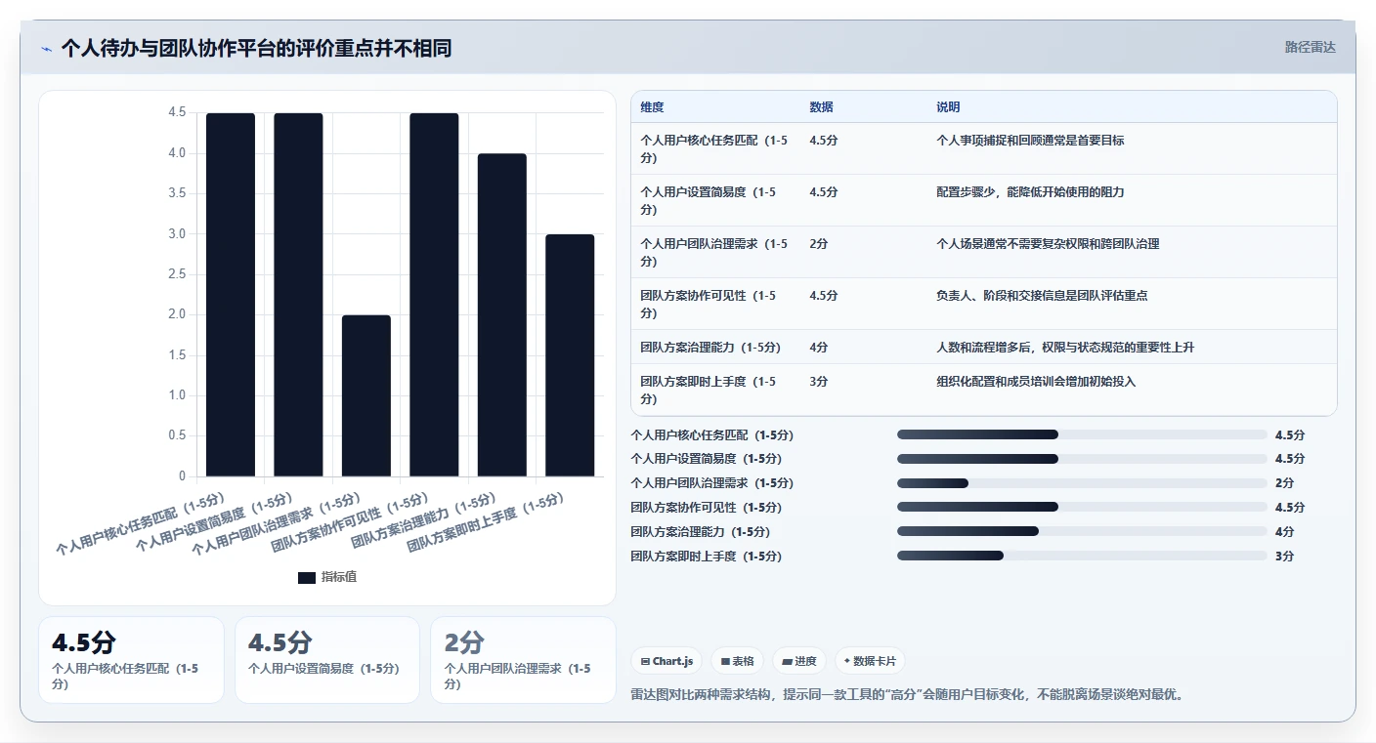Toggle the 指标值 legend swatch in the chart

tap(307, 577)
